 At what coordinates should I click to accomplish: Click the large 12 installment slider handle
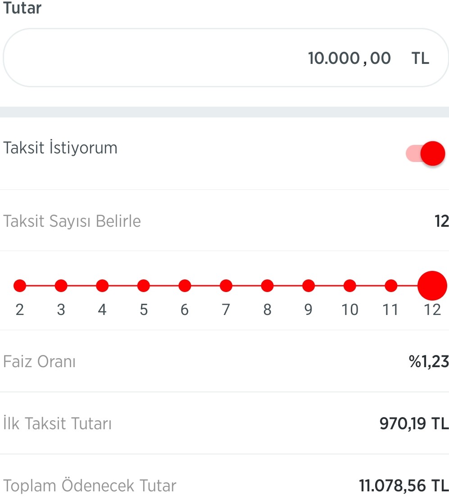[432, 286]
